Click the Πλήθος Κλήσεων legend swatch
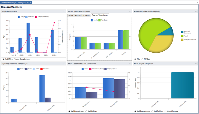Screen dimensions: 199x114 [x=106, y=69]
